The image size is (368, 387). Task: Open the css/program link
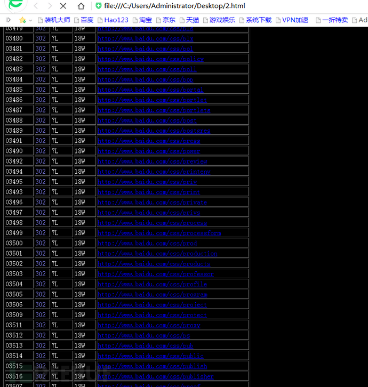(x=153, y=295)
